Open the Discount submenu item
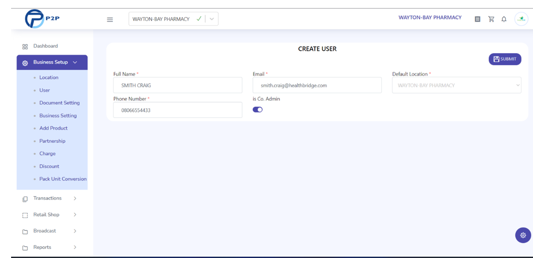The width and height of the screenshot is (533, 258). pyautogui.click(x=49, y=166)
